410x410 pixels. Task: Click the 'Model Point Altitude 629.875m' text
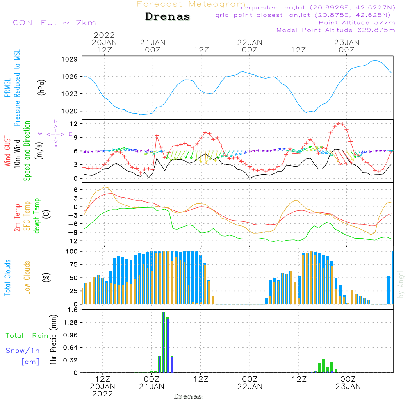click(336, 30)
